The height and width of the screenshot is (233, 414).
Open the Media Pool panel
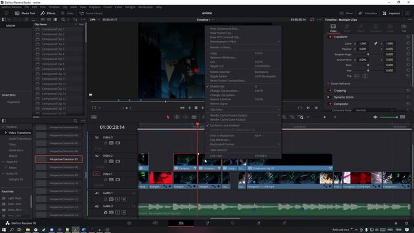pyautogui.click(x=25, y=13)
